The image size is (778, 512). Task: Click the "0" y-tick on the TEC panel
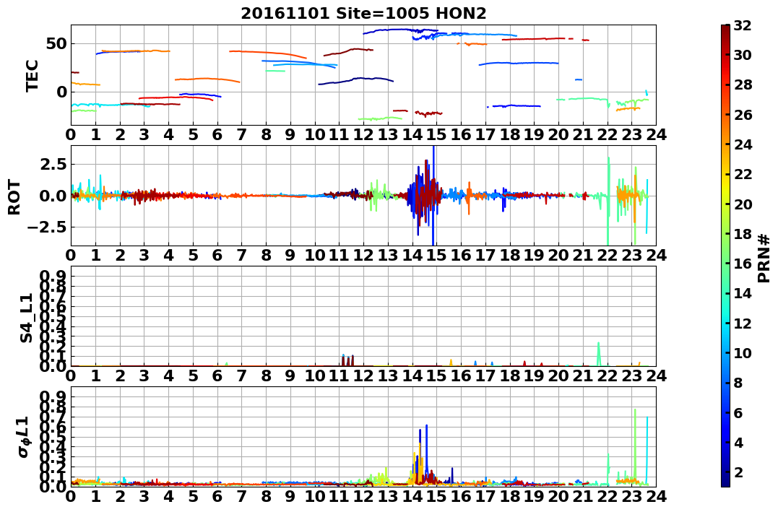point(61,92)
